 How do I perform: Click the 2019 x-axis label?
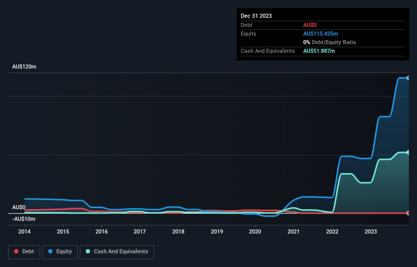click(217, 231)
